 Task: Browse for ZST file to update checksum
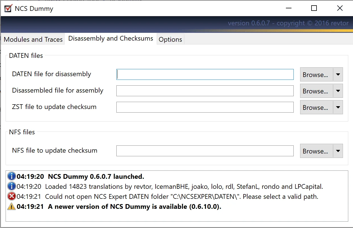point(317,107)
